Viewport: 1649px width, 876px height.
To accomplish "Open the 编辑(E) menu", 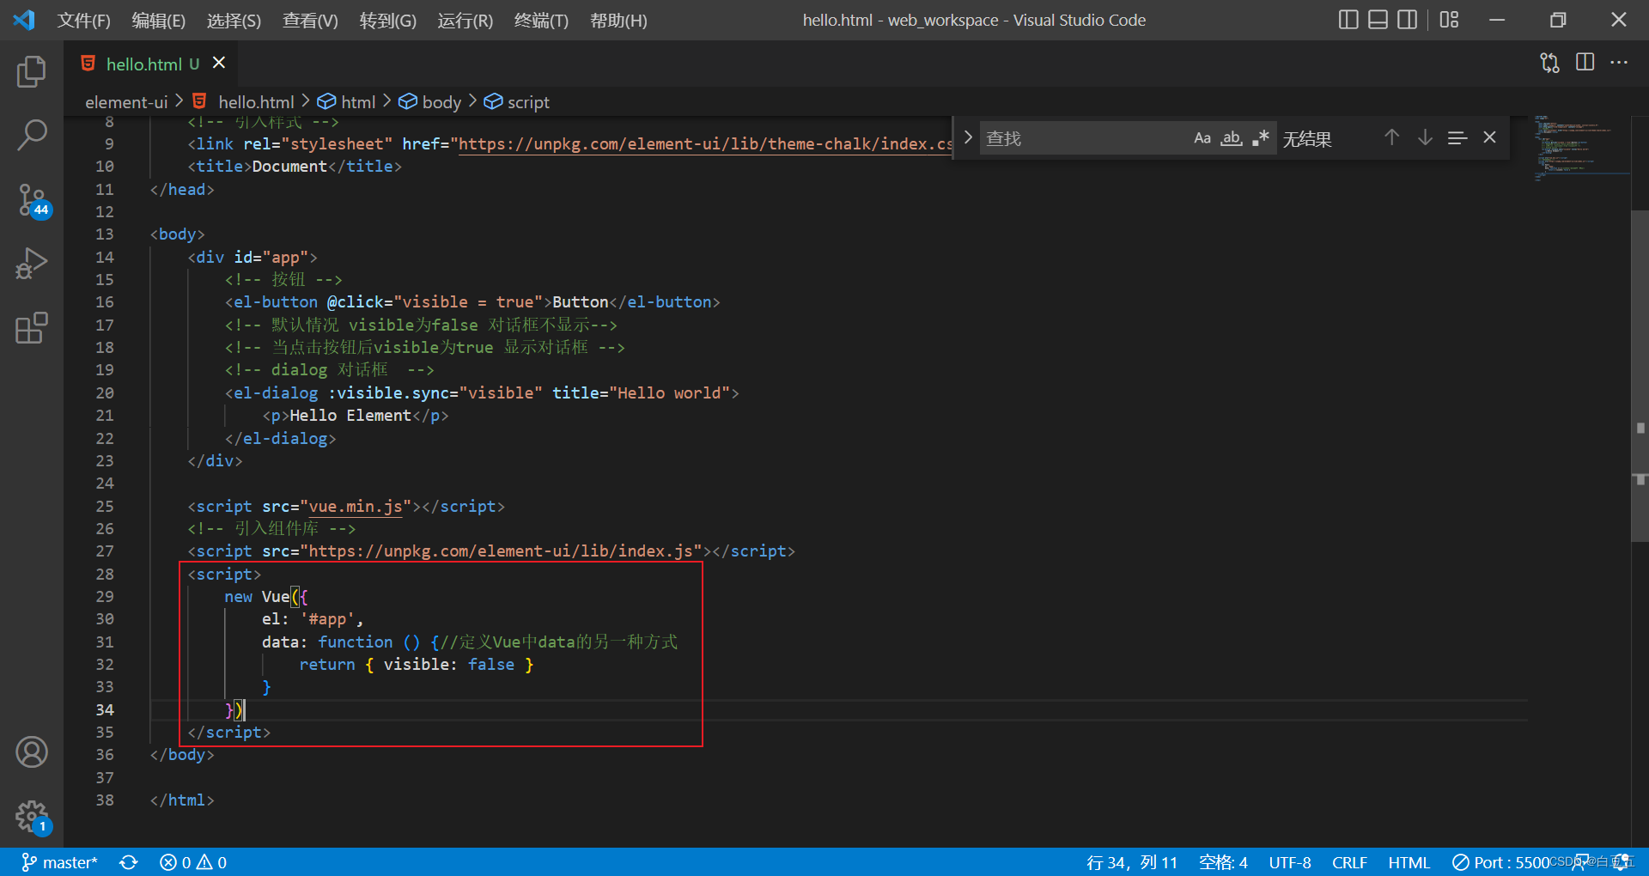I will coord(159,20).
